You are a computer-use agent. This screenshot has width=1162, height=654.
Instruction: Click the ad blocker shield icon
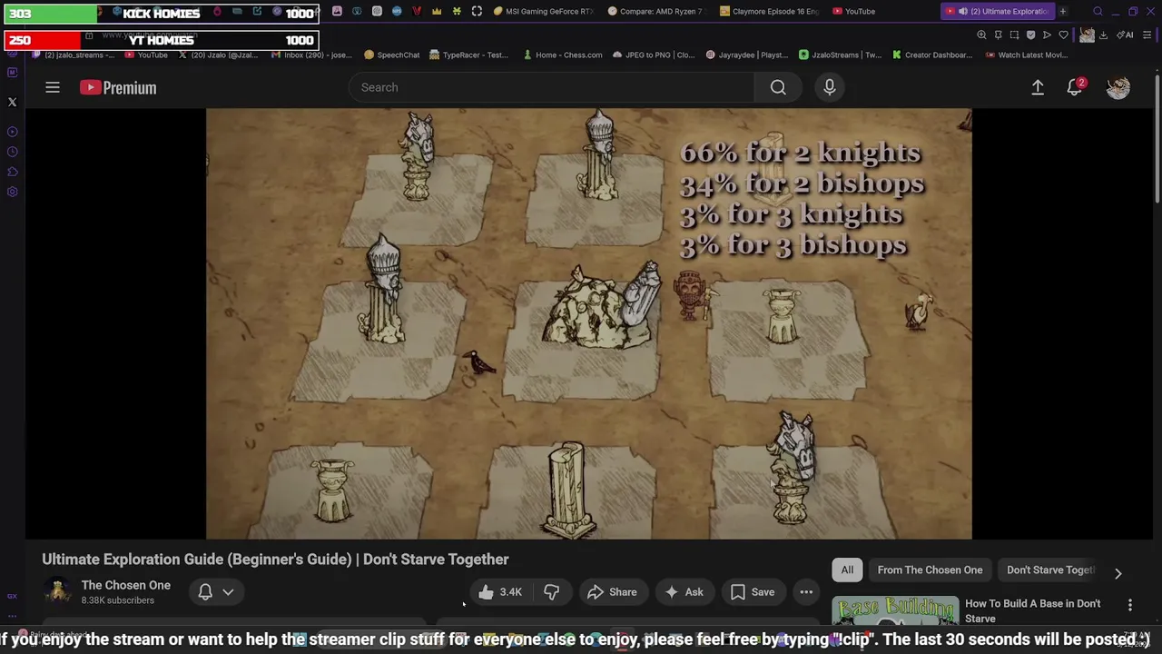pos(1030,35)
